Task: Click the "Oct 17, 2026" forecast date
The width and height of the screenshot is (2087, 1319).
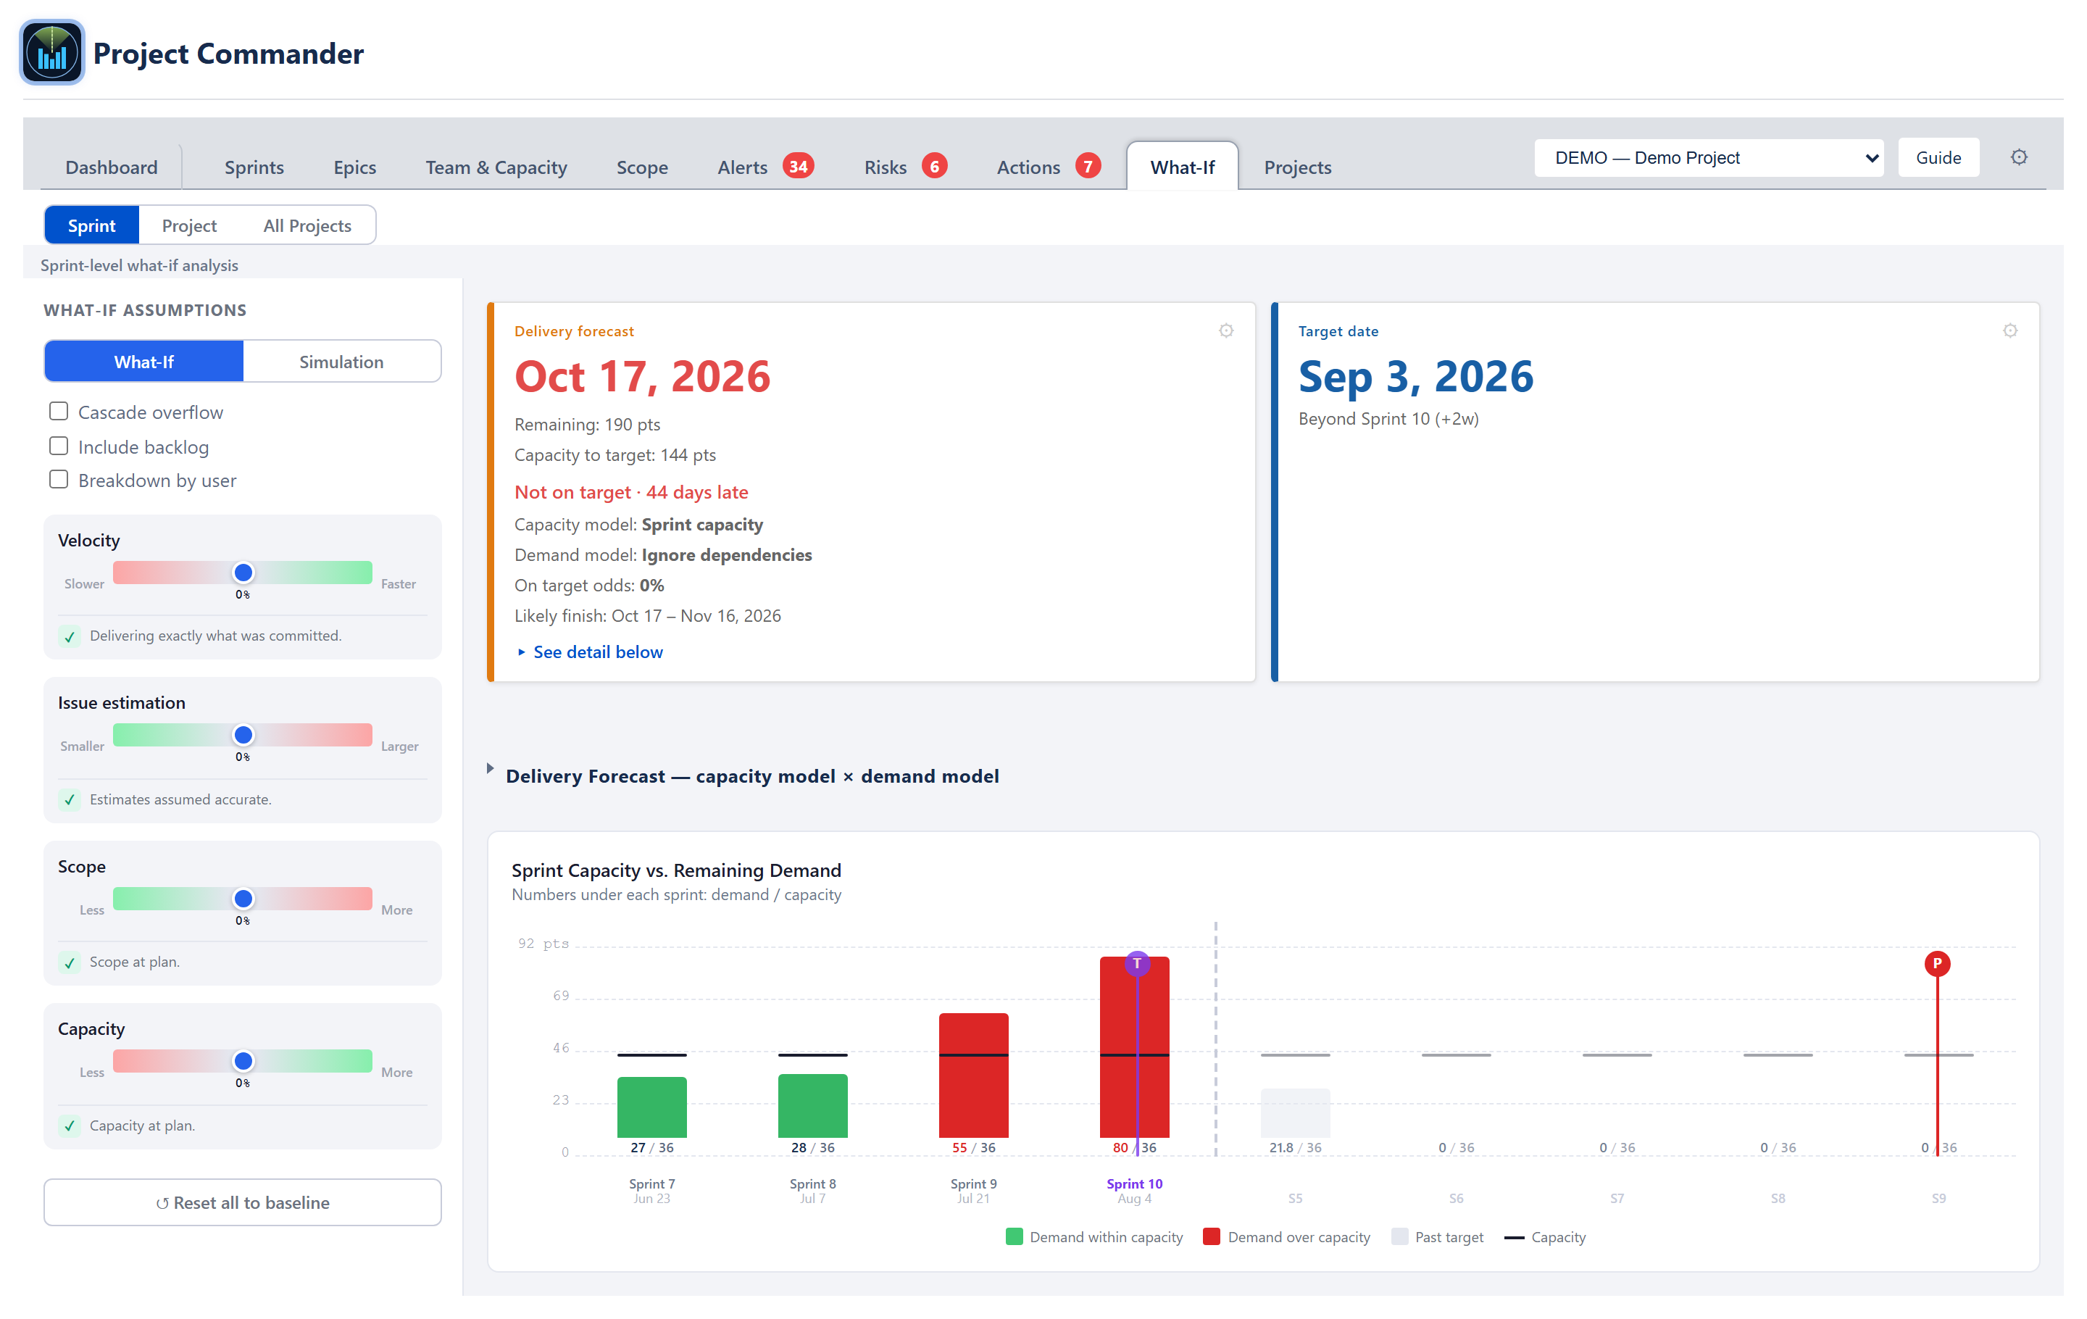Action: [x=642, y=376]
